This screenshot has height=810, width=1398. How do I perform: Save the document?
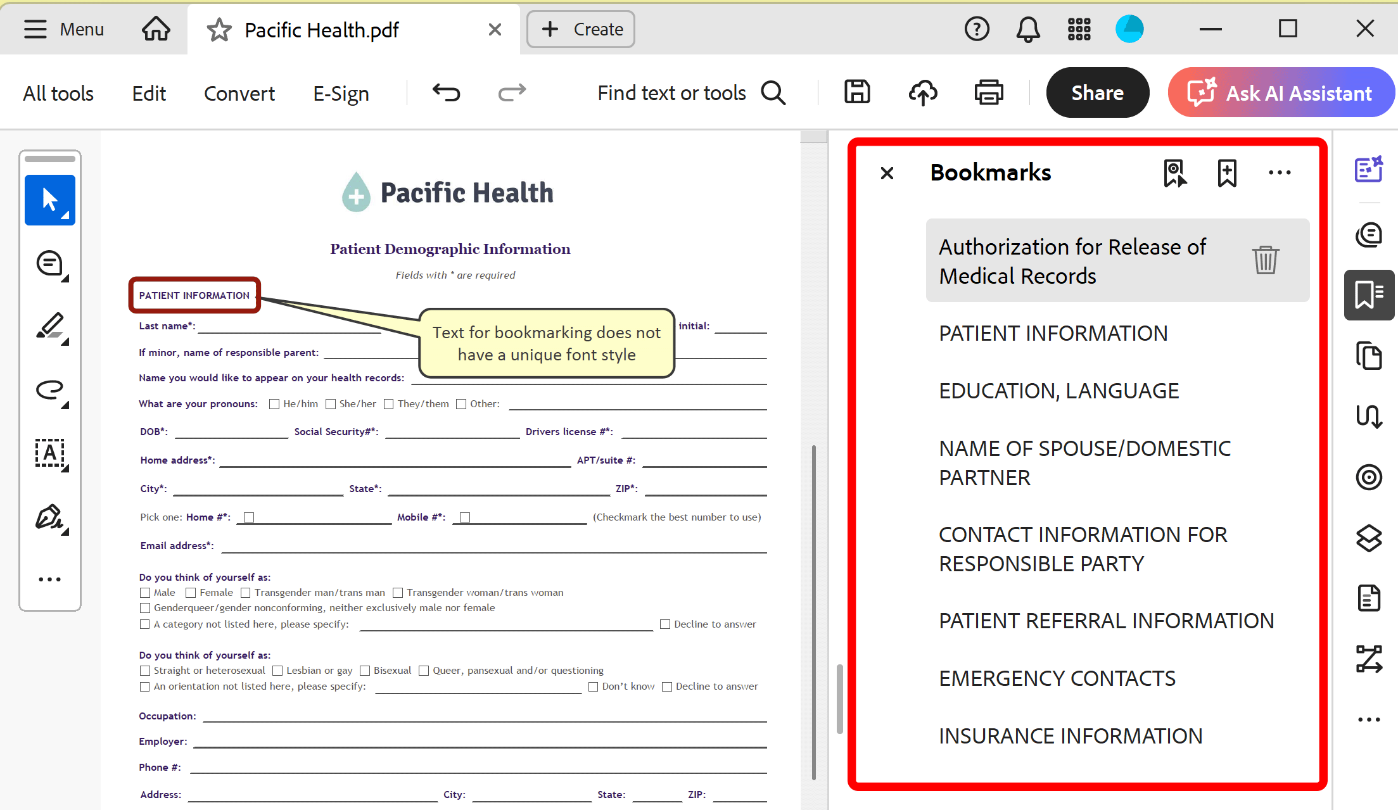coord(857,92)
